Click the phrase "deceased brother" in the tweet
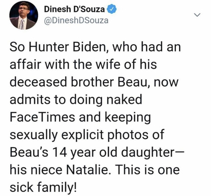Viewport: 211px width, 196px height. [x=62, y=82]
